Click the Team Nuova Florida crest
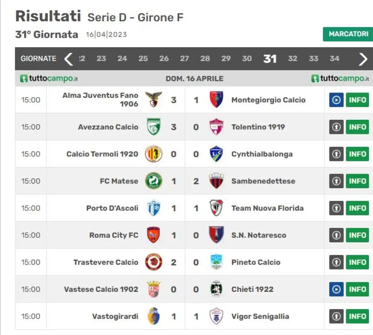This screenshot has width=373, height=335. (216, 208)
